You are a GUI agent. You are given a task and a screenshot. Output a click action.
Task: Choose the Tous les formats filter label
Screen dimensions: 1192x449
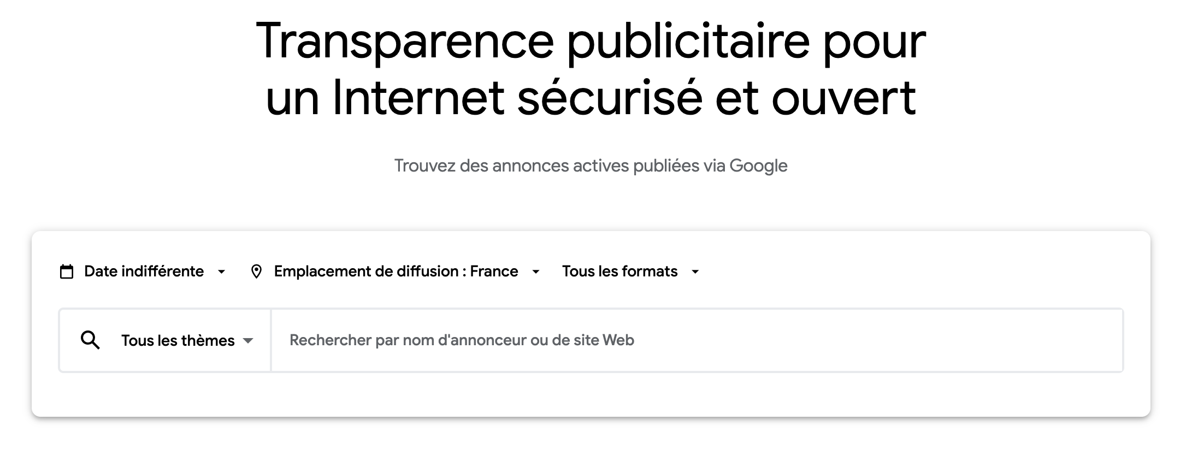point(619,271)
